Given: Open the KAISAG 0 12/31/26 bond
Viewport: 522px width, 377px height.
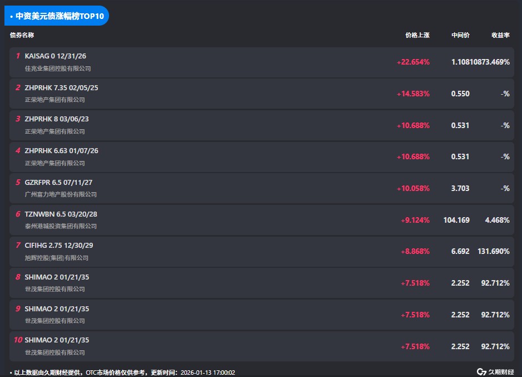Looking at the screenshot, I should tap(56, 56).
